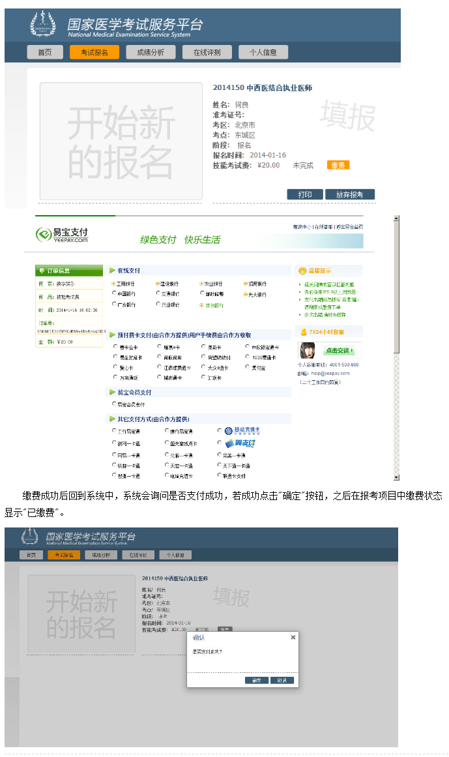Select the 工商银行 radio option

pyautogui.click(x=114, y=284)
